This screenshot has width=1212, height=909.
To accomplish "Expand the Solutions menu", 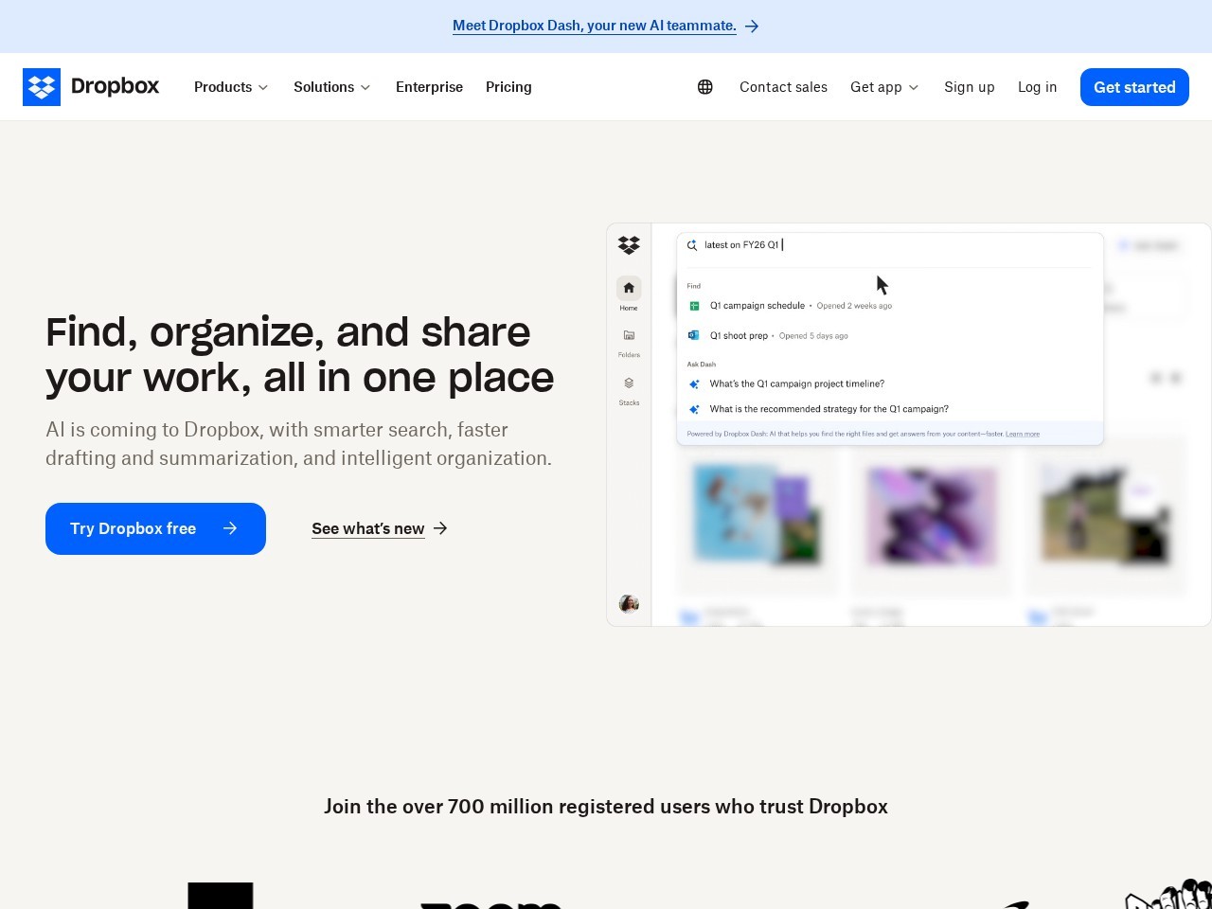I will [331, 87].
